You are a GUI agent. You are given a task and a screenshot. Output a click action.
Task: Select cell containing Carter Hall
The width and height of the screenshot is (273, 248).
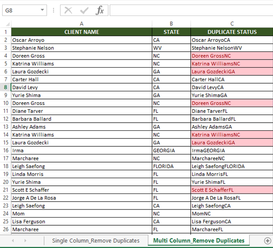pyautogui.click(x=81, y=79)
